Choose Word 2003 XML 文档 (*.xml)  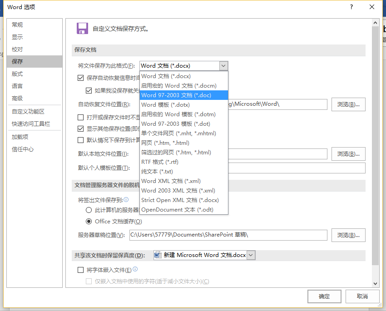[x=183, y=190]
